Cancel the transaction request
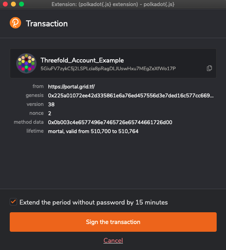 point(113,240)
